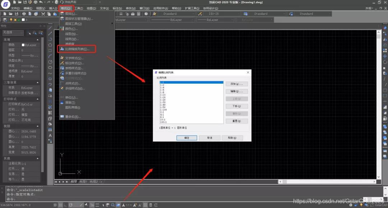This screenshot has height=208, width=388.
Task: Click the Open file icon in standard toolbar
Action: 10,14
